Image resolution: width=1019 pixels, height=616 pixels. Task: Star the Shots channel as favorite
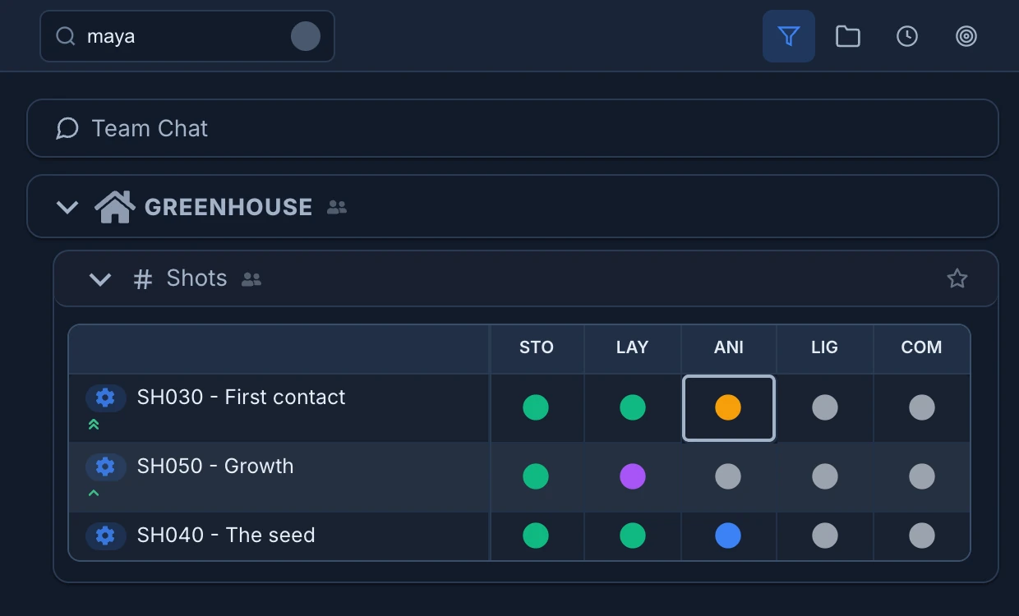click(957, 278)
